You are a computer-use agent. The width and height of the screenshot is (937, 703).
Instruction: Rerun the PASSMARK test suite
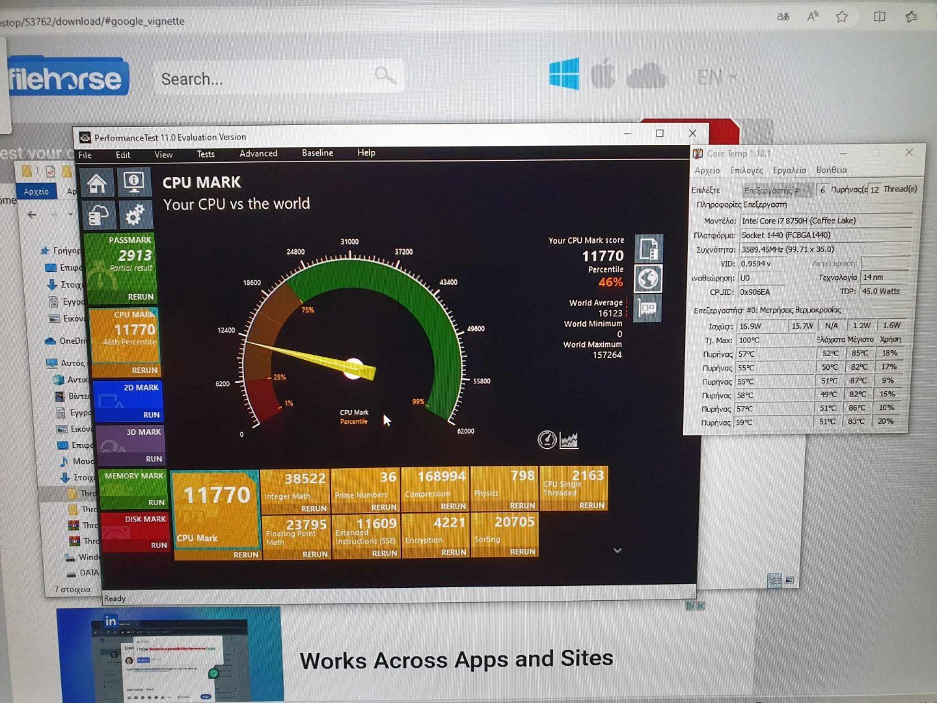coord(141,297)
